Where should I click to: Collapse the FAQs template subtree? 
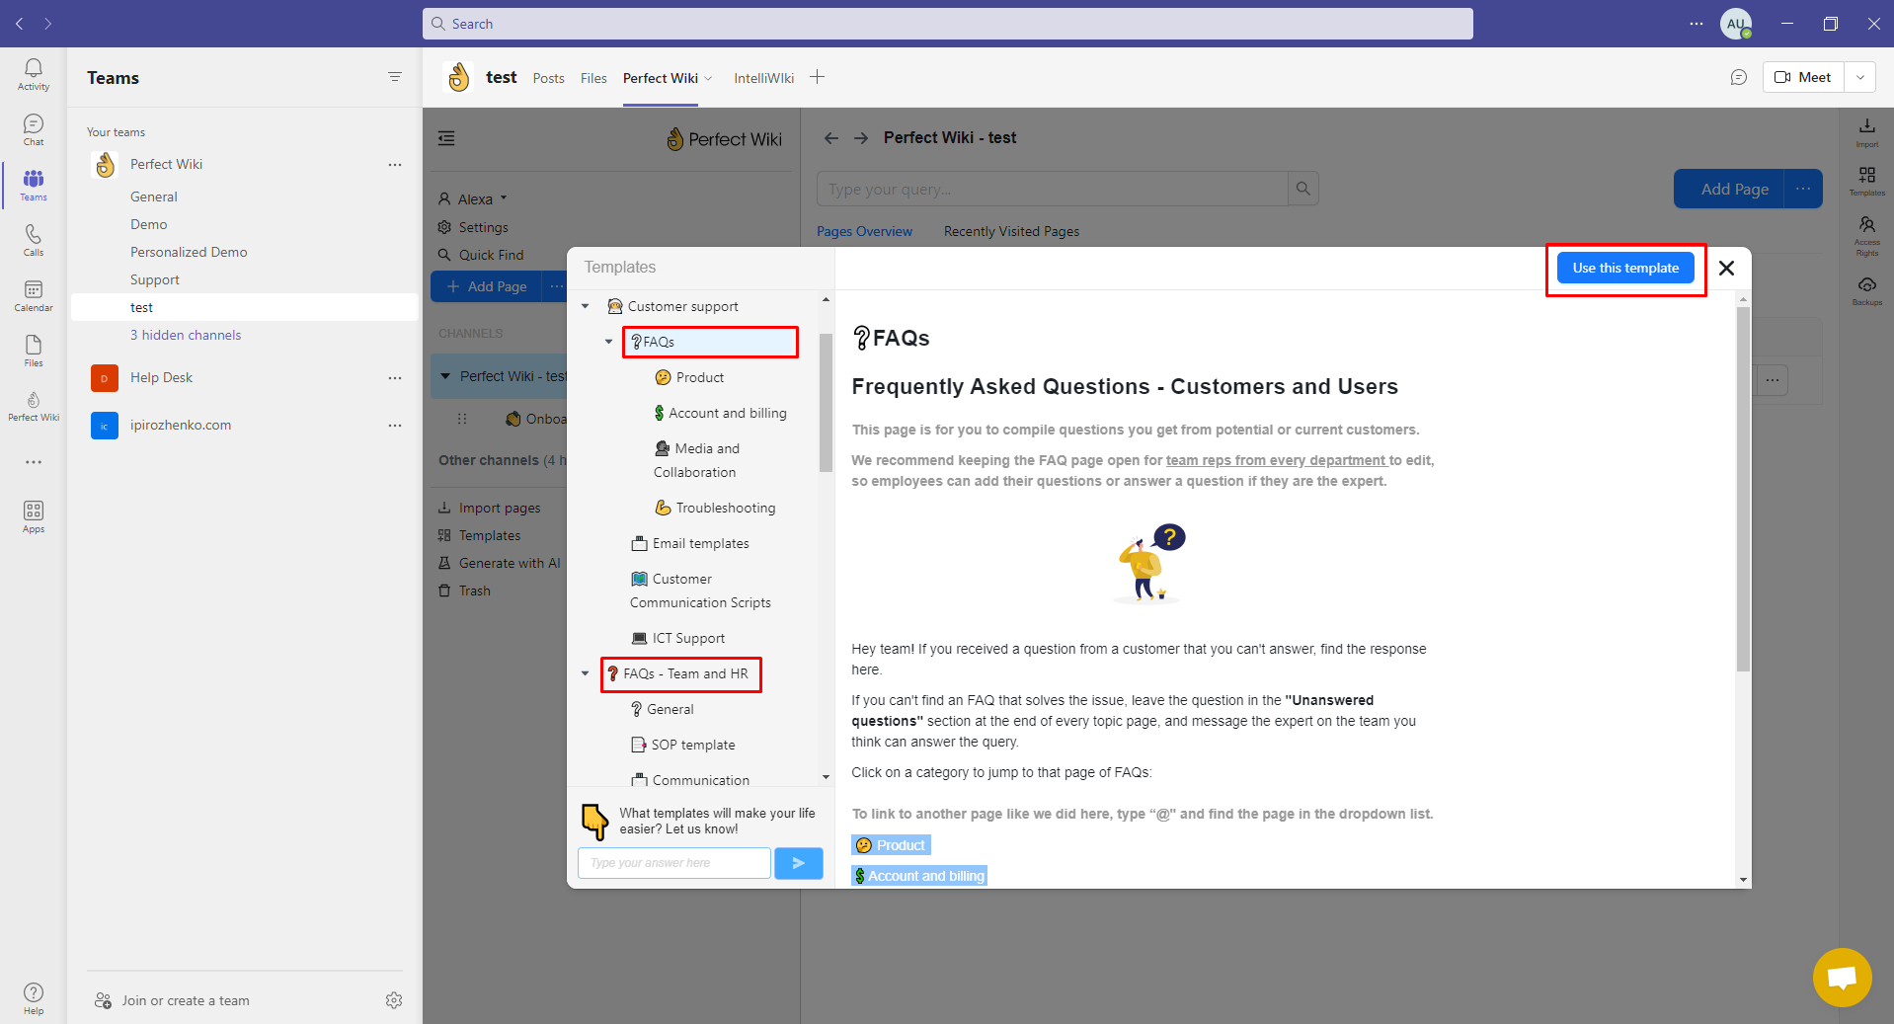point(609,342)
